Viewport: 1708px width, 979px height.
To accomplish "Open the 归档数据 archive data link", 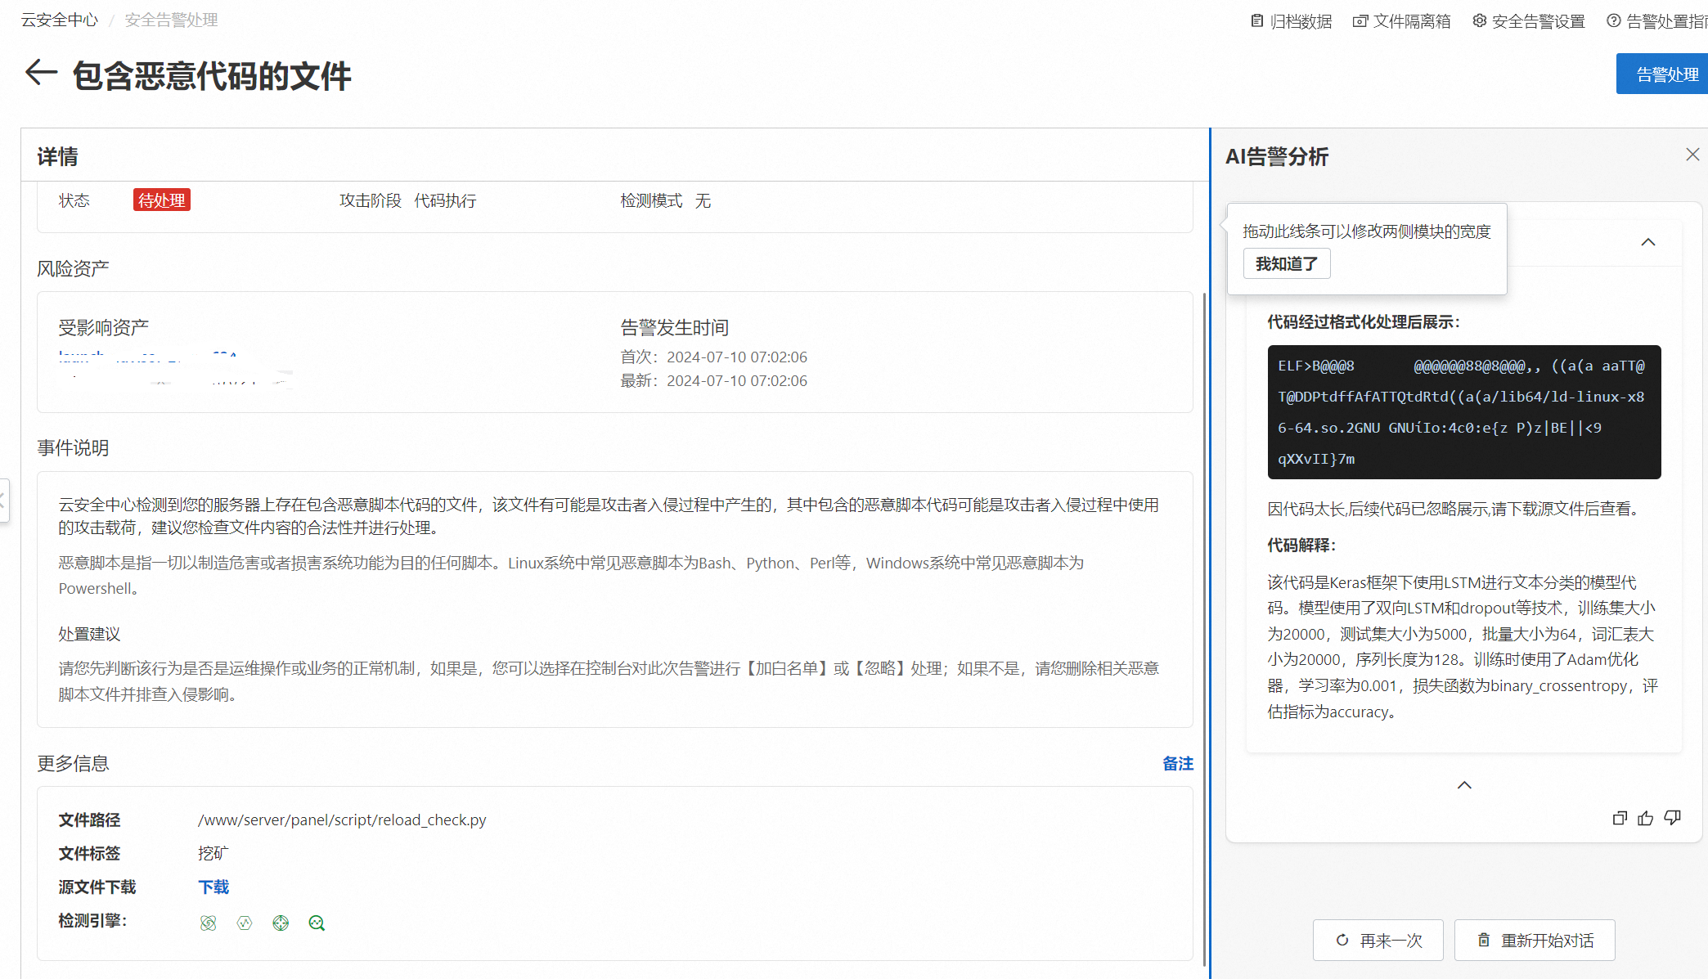I will 1292,21.
